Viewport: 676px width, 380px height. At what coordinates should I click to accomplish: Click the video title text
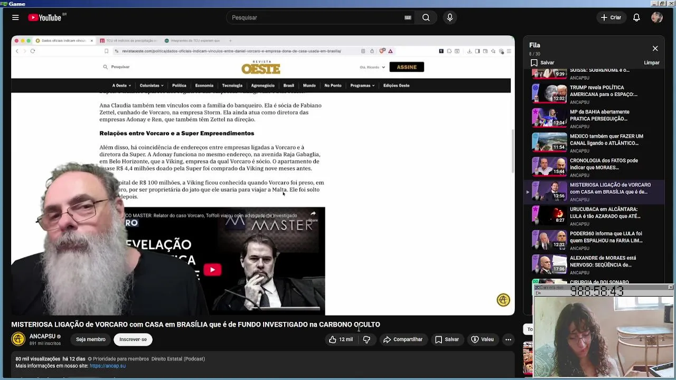195,325
